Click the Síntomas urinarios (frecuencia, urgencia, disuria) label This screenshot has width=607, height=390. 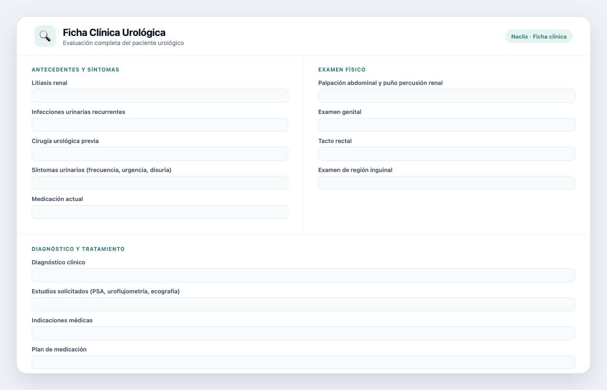[101, 170]
